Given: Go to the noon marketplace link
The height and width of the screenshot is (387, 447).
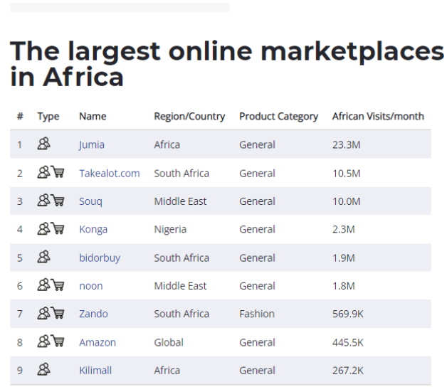Looking at the screenshot, I should (91, 286).
